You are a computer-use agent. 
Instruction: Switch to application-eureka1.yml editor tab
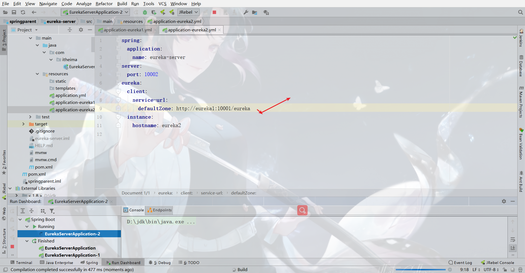click(x=128, y=30)
